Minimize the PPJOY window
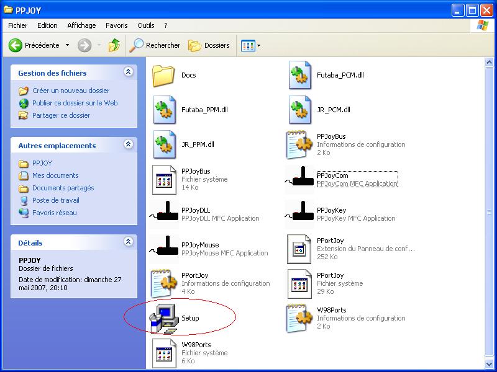This screenshot has width=497, height=372. [457, 11]
